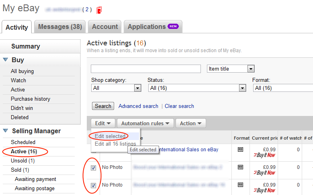Click the second row's format icon

pyautogui.click(x=241, y=167)
